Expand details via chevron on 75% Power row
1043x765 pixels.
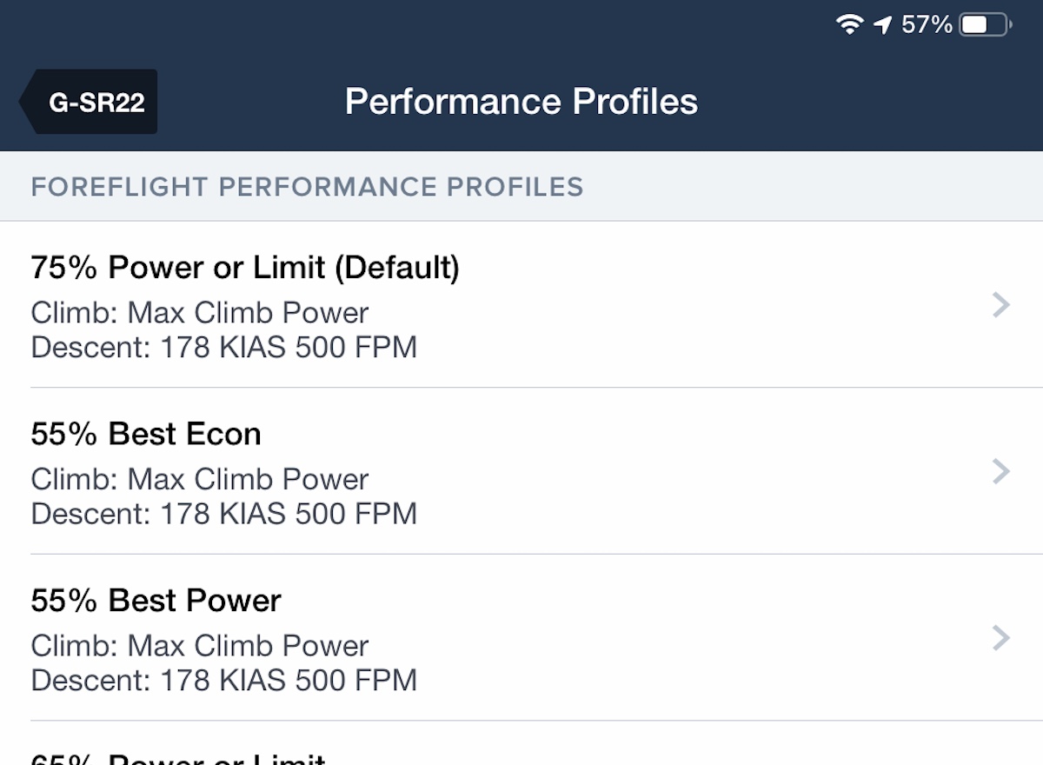(1000, 304)
